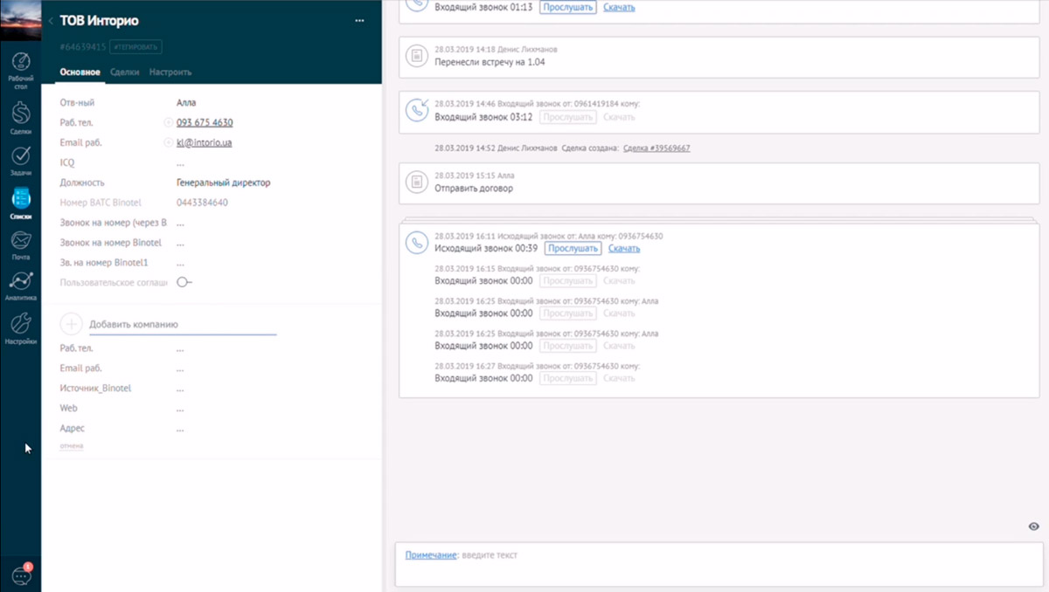Focus the Добавить компанию input field
The height and width of the screenshot is (592, 1049).
[x=183, y=325]
